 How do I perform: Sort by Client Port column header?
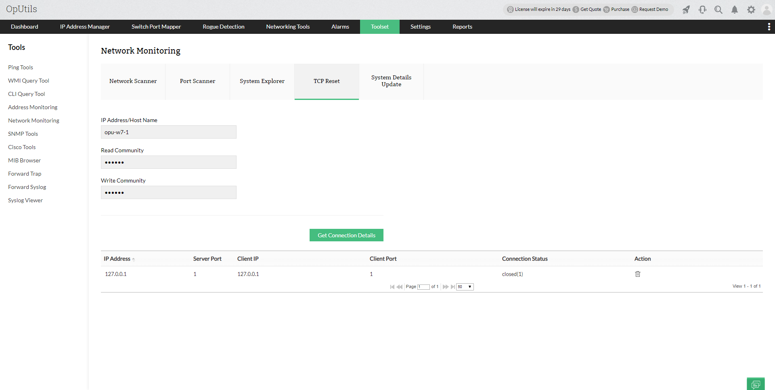coord(383,259)
